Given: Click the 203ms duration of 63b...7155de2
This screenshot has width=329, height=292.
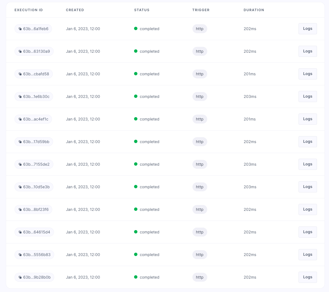Looking at the screenshot, I should pos(250,165).
